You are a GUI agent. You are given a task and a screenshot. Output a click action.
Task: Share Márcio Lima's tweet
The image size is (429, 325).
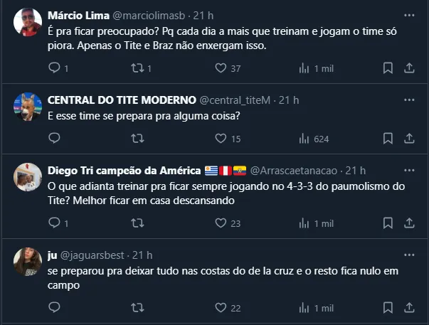(409, 68)
